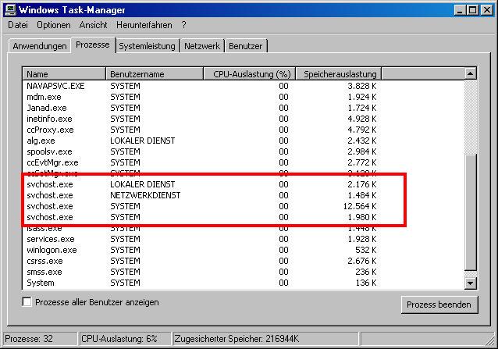Click the 4.928 K memory value
Viewport: 498px width, 349px height.
[x=361, y=119]
